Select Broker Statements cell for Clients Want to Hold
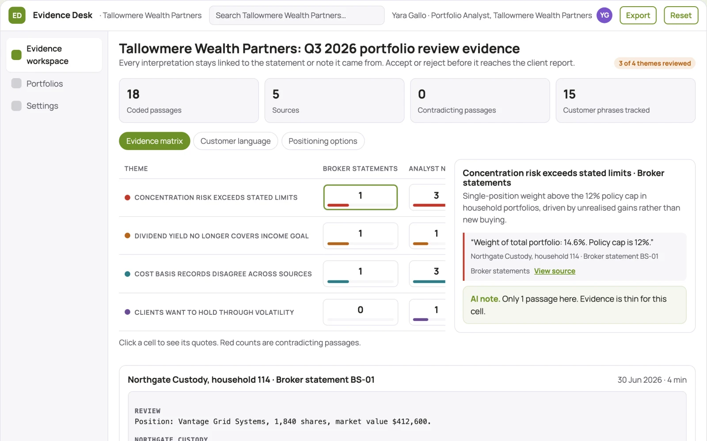The height and width of the screenshot is (441, 707). click(361, 312)
